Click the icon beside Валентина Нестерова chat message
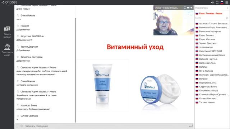Viewport: 230px width, 129px height. click(x=18, y=57)
